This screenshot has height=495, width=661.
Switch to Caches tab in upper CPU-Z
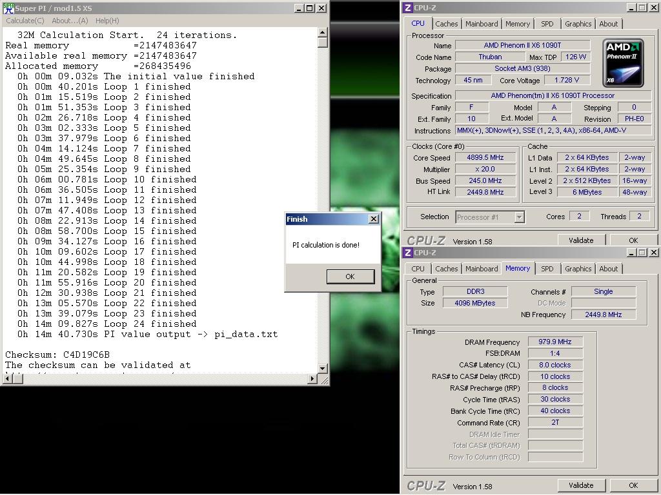447,24
